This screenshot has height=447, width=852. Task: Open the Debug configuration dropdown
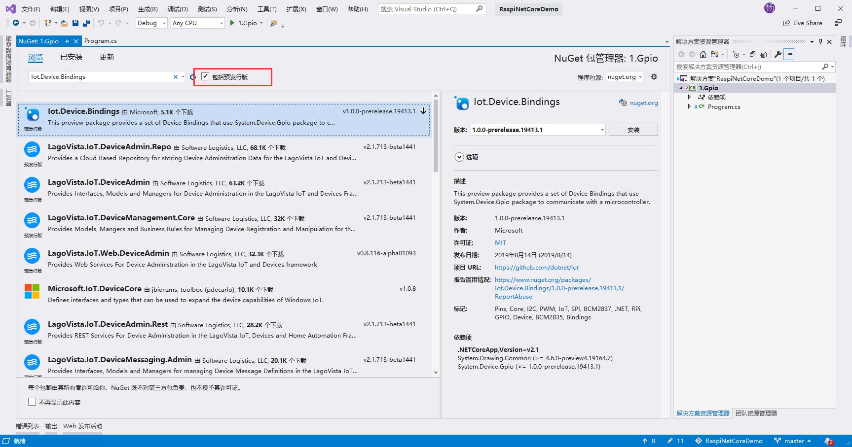click(x=151, y=23)
